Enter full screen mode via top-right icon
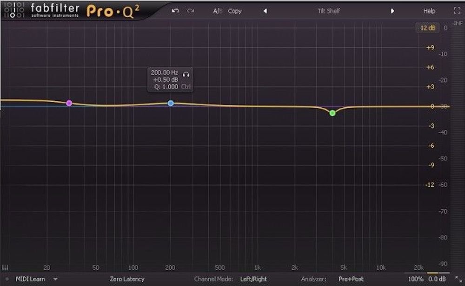The height and width of the screenshot is (286, 465). (456, 11)
